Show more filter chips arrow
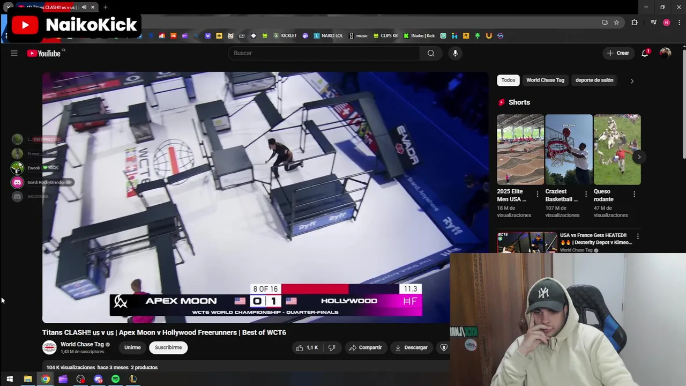The image size is (686, 386). point(632,81)
